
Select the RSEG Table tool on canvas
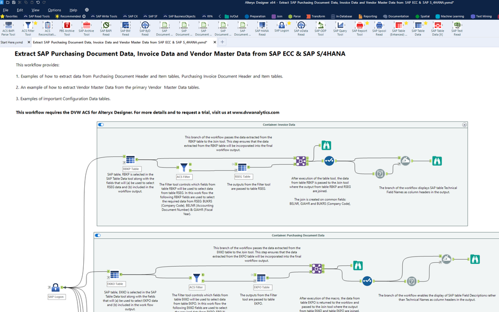[242, 167]
